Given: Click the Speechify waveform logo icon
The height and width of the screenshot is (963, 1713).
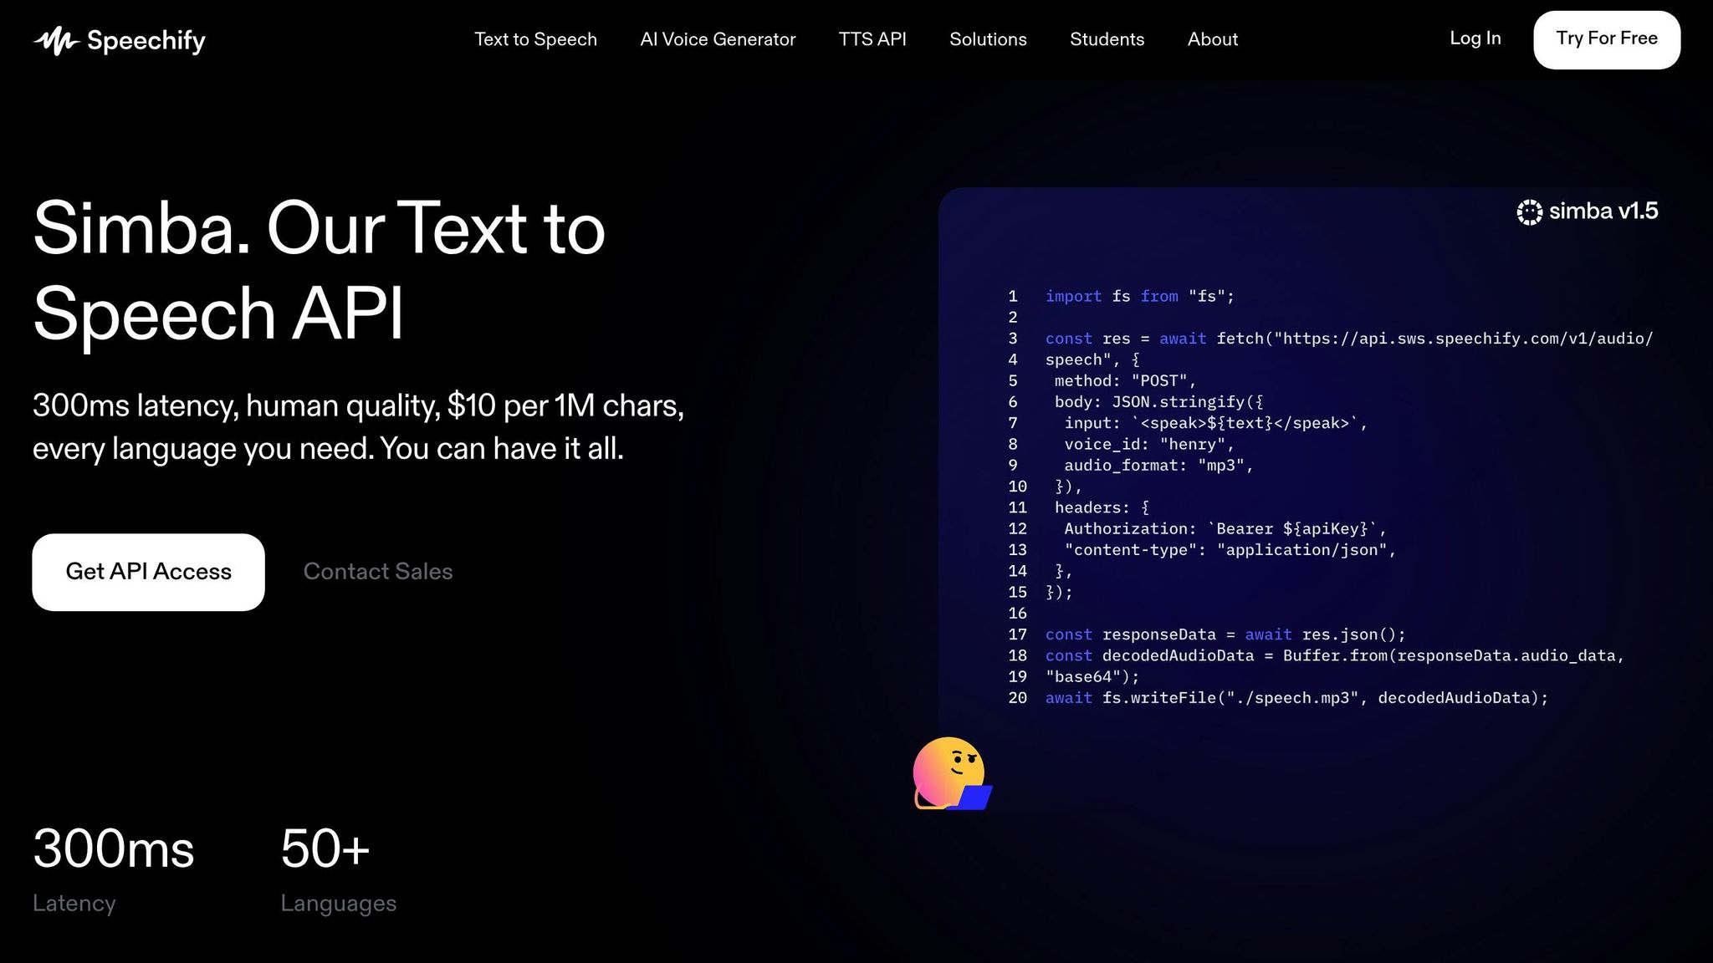Looking at the screenshot, I should tap(56, 40).
